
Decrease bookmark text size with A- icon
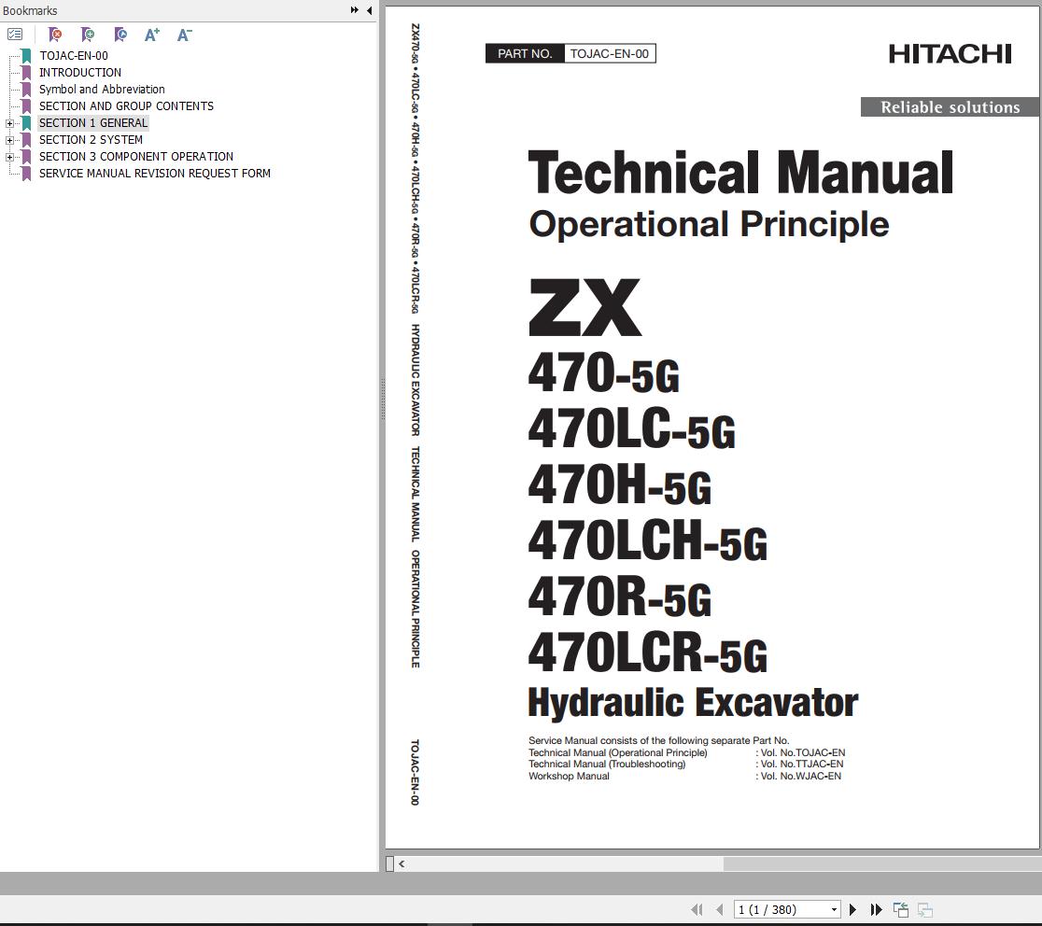(x=183, y=35)
